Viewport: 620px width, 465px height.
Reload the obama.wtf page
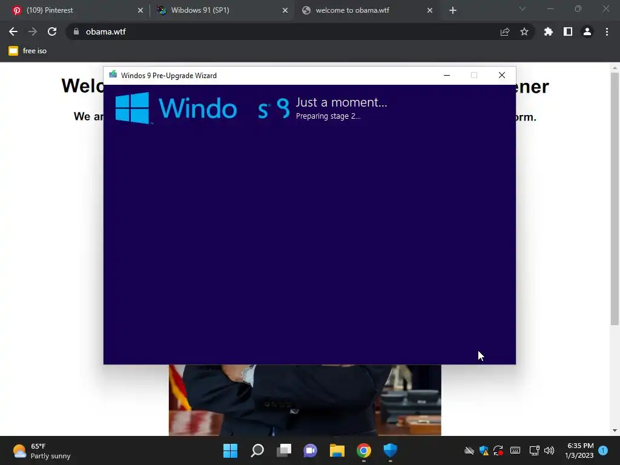tap(52, 31)
